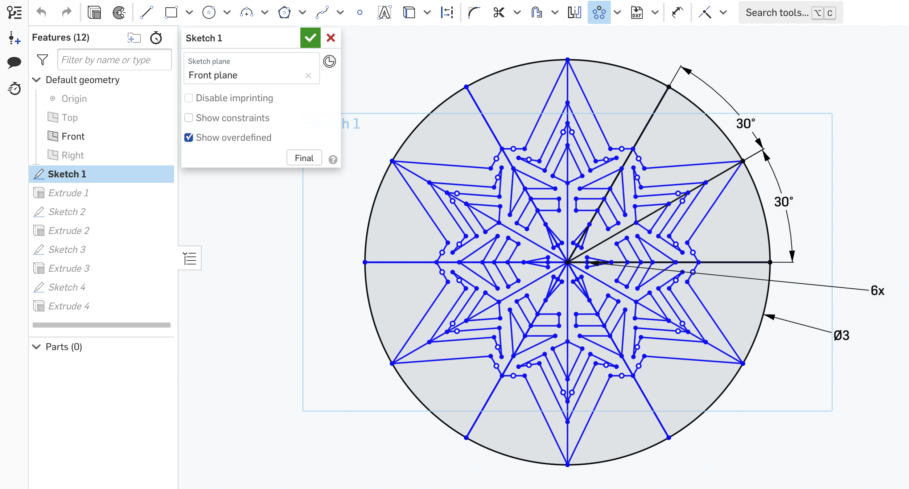Click the Final button

click(x=304, y=158)
